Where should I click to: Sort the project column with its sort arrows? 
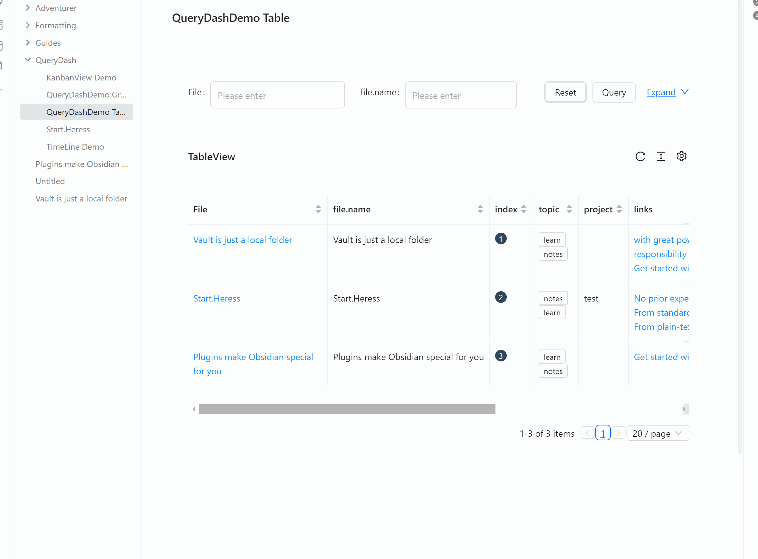[x=619, y=209]
